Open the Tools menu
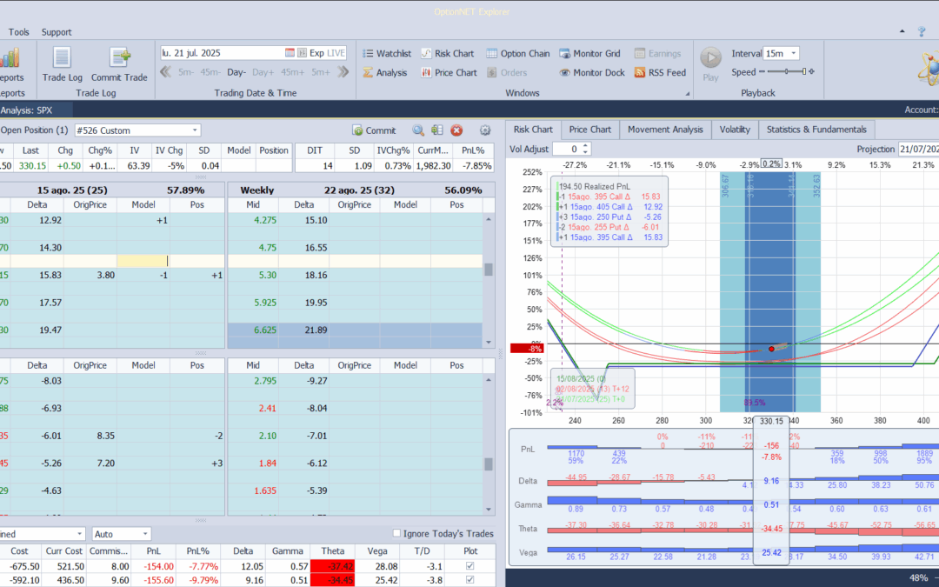Image resolution: width=939 pixels, height=587 pixels. [x=18, y=32]
